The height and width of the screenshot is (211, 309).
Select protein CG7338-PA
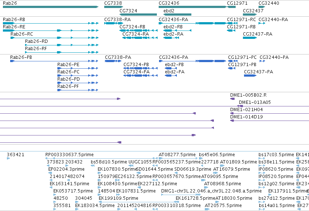click(113, 61)
